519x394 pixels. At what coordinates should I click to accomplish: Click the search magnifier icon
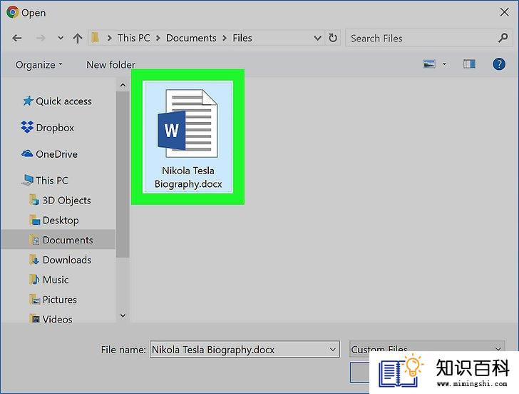[503, 38]
